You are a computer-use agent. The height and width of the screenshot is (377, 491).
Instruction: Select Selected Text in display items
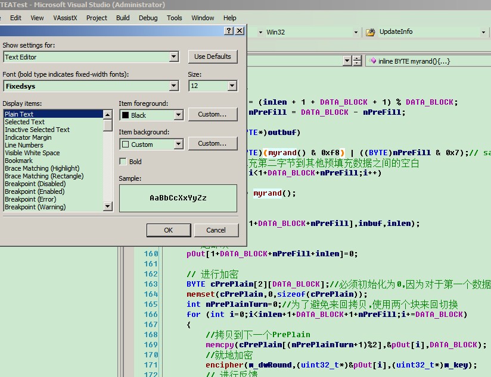click(x=53, y=122)
